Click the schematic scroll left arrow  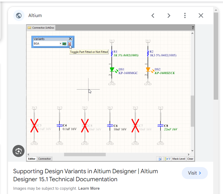[x=28, y=154]
